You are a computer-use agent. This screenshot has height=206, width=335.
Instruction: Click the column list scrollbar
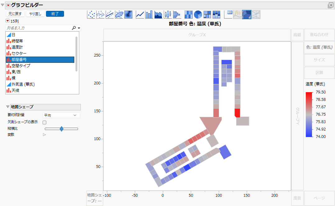76,54
